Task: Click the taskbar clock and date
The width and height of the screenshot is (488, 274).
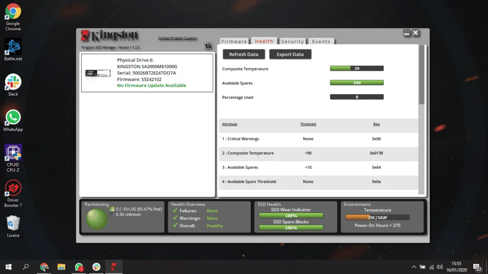Action: point(457,267)
